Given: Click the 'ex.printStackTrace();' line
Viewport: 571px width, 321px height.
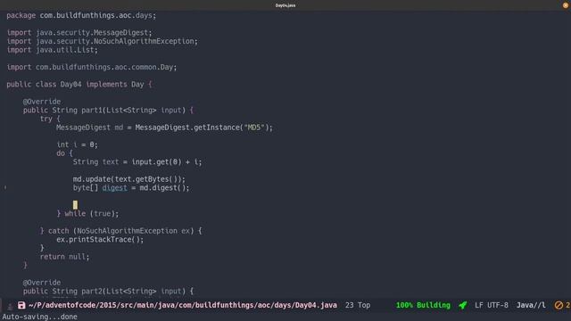Looking at the screenshot, I should [100, 240].
